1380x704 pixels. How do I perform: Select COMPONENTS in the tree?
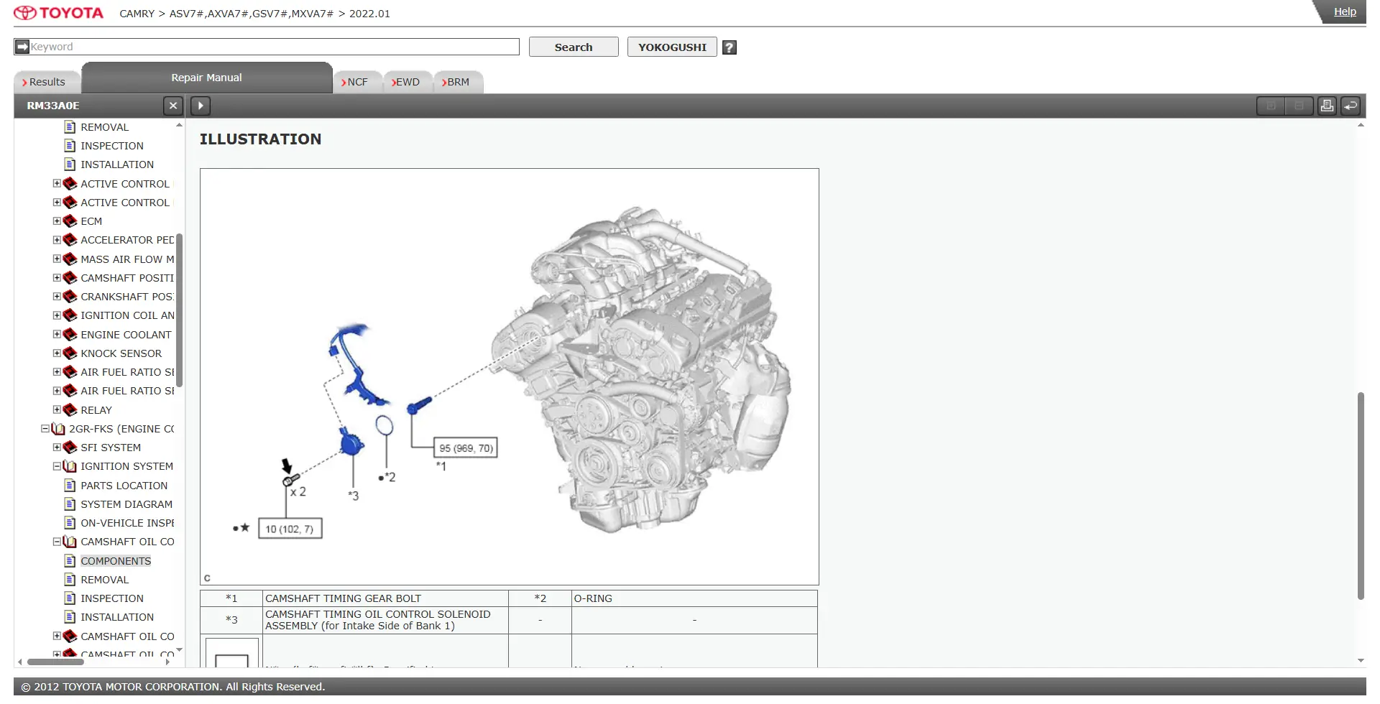click(x=116, y=561)
